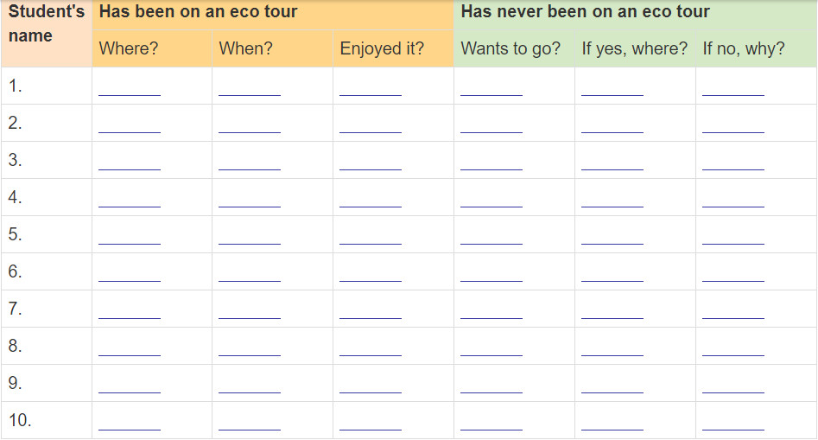
Task: Click the Enjoyed it? blank in row 3
Action: coord(371,164)
